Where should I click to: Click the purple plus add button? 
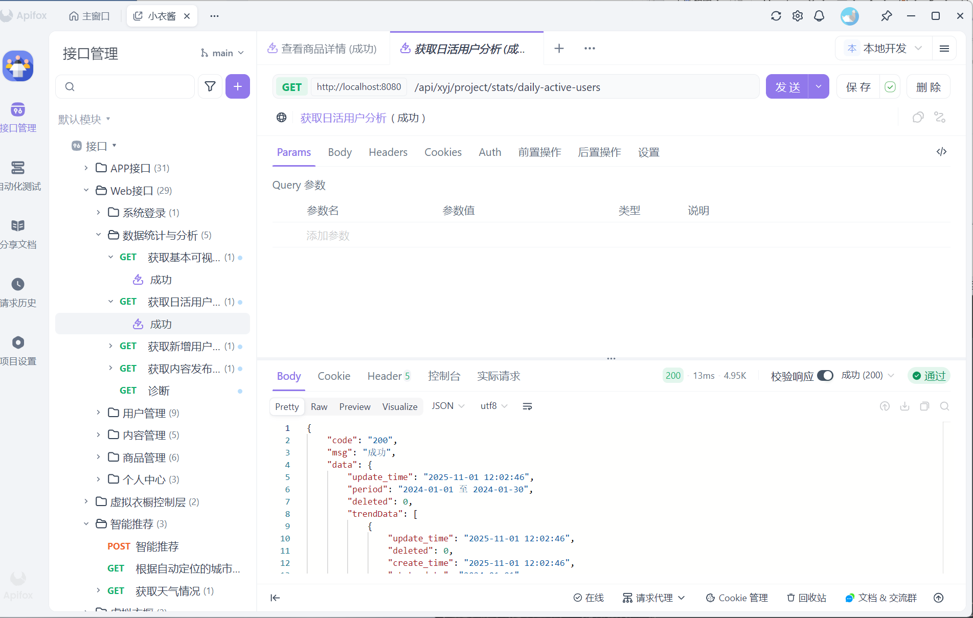coord(238,86)
